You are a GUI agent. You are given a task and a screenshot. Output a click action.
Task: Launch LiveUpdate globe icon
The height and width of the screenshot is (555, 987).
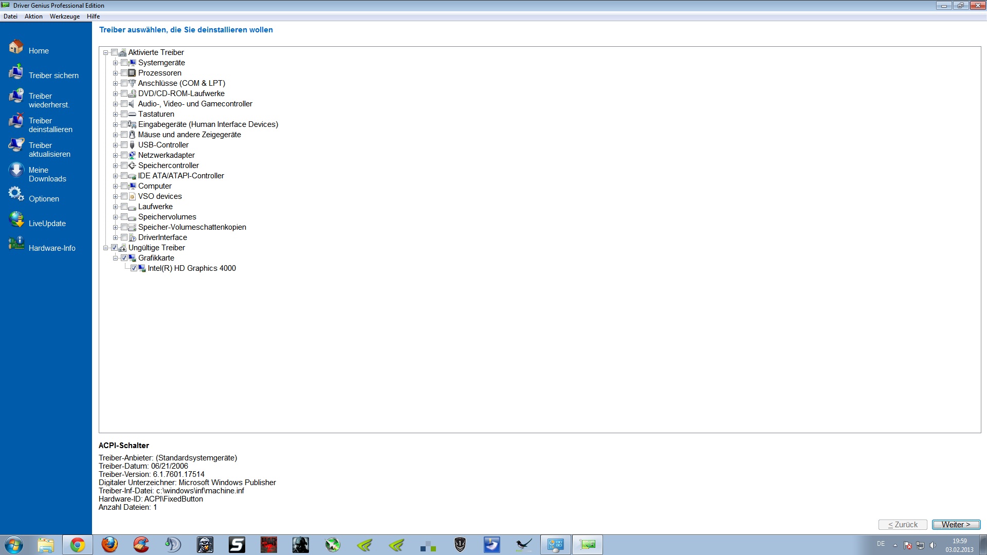tap(16, 220)
